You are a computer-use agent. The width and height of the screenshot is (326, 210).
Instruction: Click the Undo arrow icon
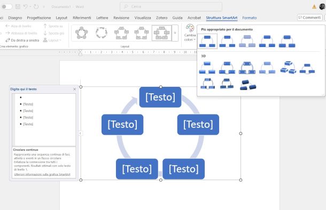click(25, 6)
